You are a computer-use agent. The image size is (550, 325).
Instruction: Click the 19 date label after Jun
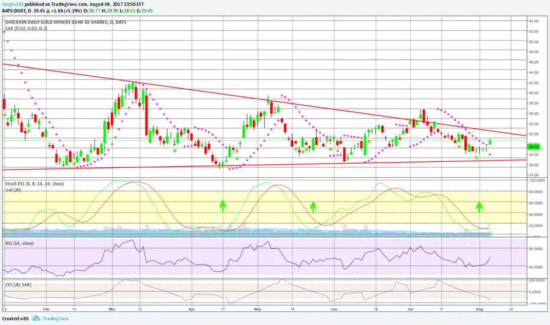(x=376, y=309)
